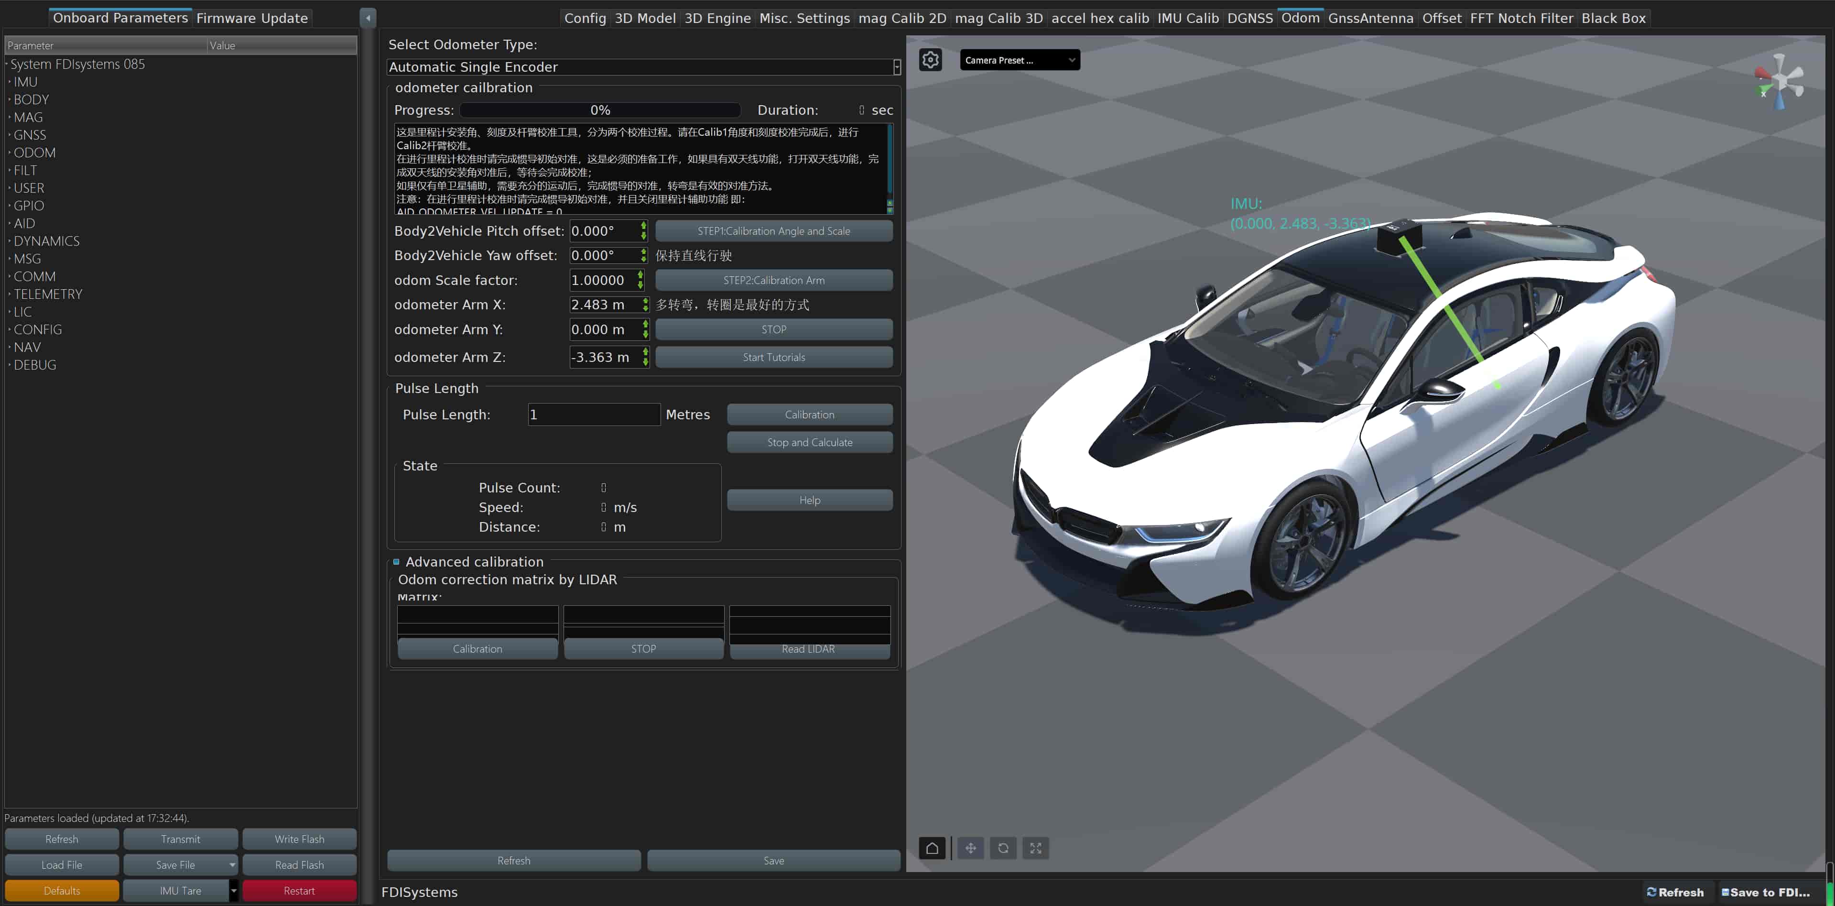Select the rotate view tool icon

pos(1003,848)
